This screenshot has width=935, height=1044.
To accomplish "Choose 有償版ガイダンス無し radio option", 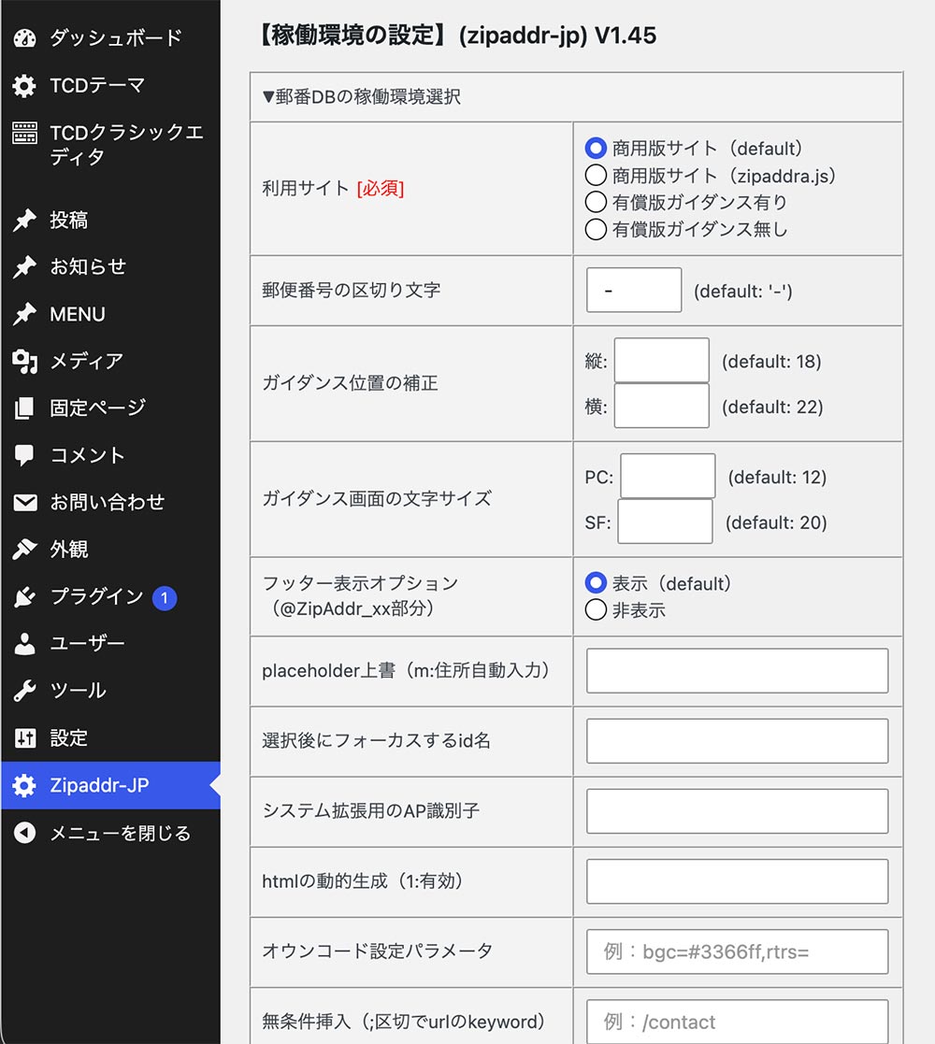I will tap(596, 230).
